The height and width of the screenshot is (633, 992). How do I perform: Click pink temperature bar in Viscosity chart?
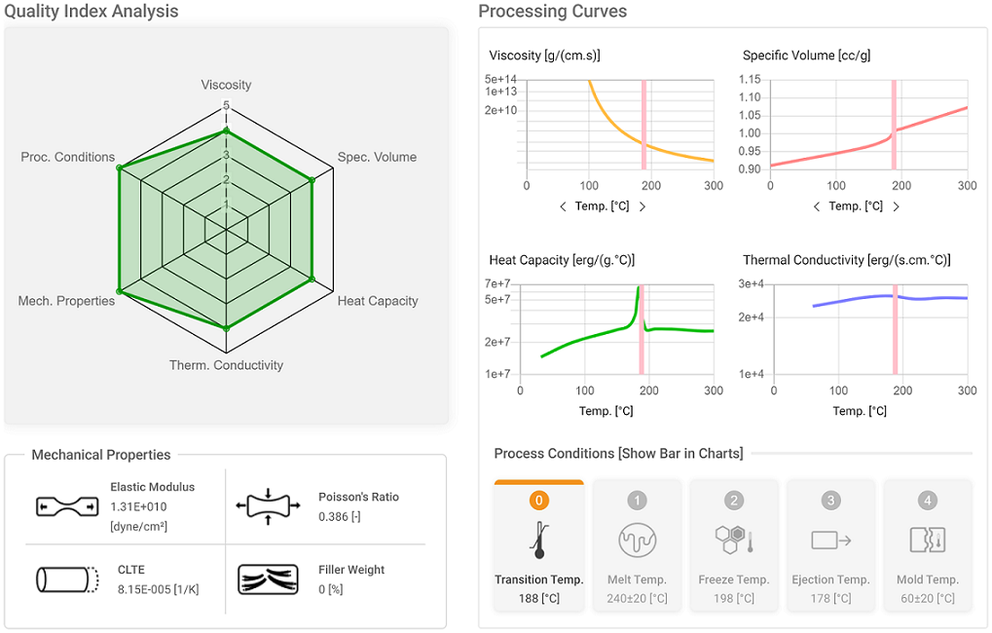[644, 125]
